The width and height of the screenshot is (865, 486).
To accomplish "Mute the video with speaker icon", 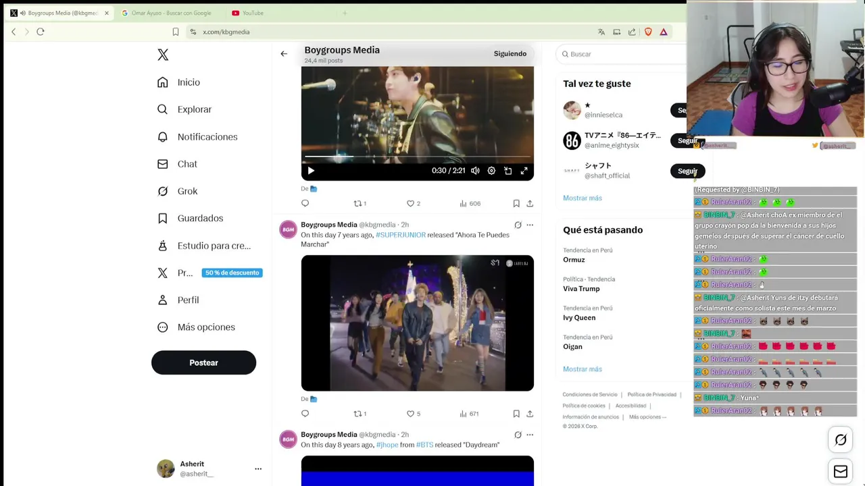I will pos(475,171).
